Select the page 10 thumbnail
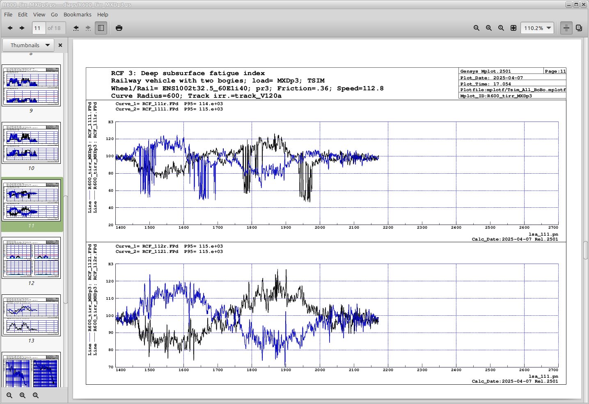The width and height of the screenshot is (589, 404). pyautogui.click(x=31, y=143)
